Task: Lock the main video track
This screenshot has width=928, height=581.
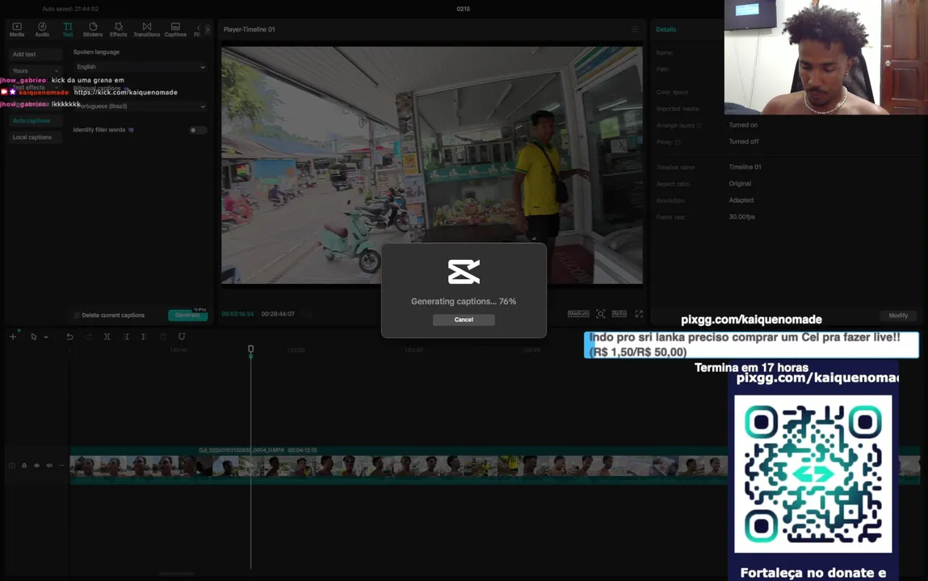Action: pos(24,466)
